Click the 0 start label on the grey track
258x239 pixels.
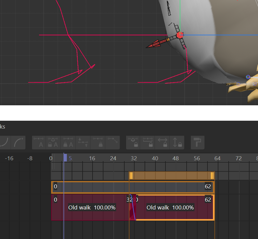pyautogui.click(x=55, y=186)
